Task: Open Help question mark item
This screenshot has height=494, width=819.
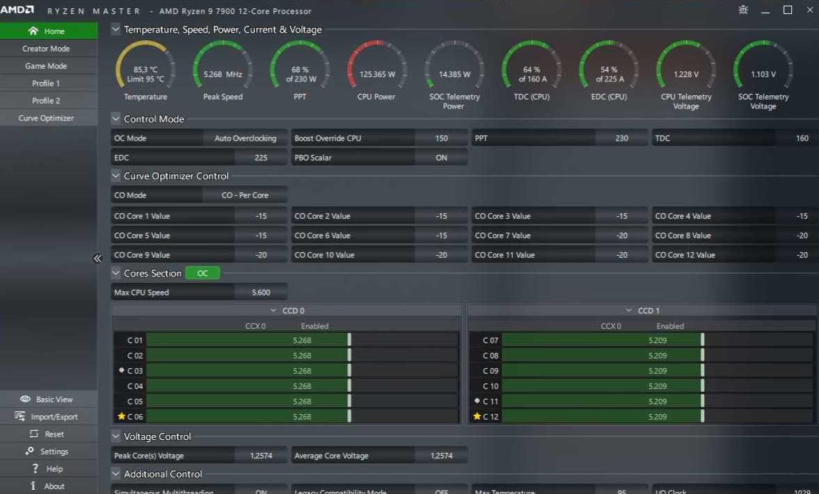Action: point(48,468)
